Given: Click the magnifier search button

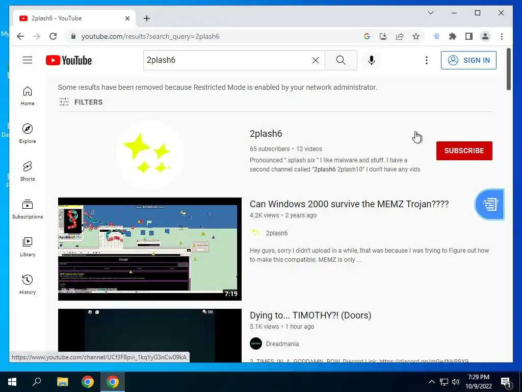Looking at the screenshot, I should pos(341,60).
